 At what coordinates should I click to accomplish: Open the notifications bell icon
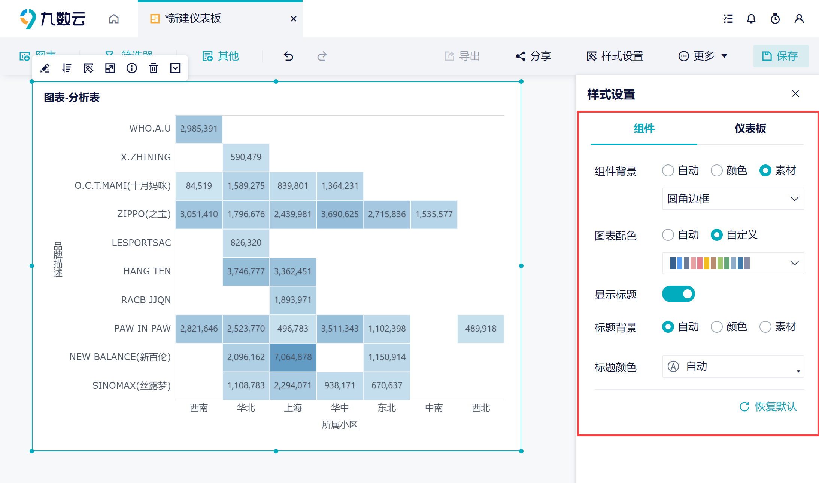pyautogui.click(x=751, y=19)
